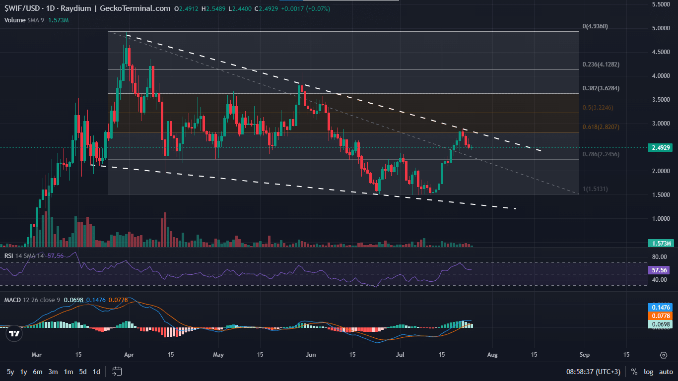Open the TradingView logo link
Screen dimensions: 678x381
(x=15, y=334)
